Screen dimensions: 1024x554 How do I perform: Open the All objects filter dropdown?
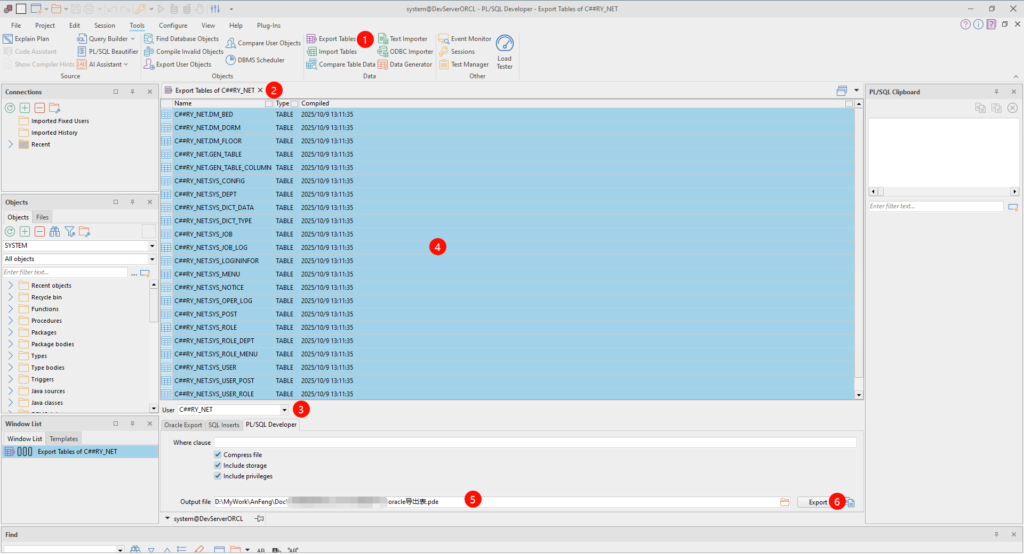152,259
